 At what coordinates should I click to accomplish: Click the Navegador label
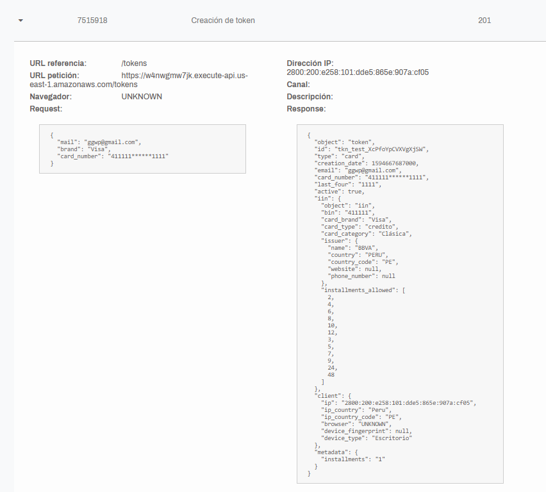point(51,97)
